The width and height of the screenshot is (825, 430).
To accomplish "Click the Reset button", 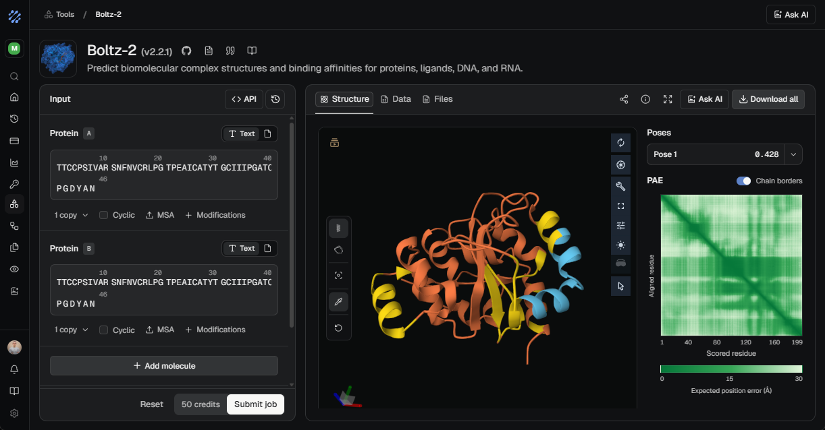I will (x=152, y=404).
